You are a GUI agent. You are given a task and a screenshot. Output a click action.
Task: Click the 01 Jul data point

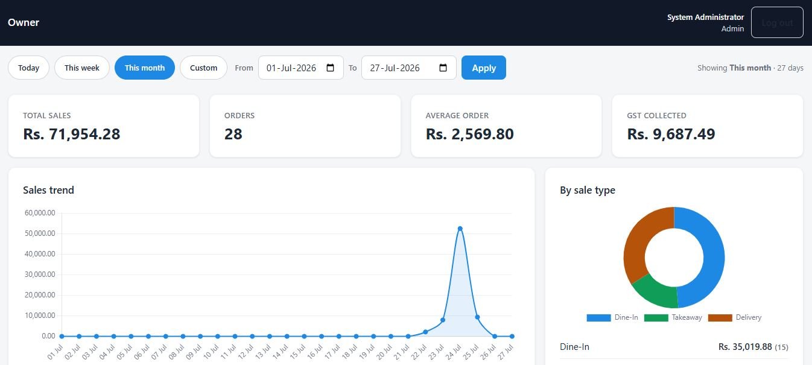pos(62,336)
